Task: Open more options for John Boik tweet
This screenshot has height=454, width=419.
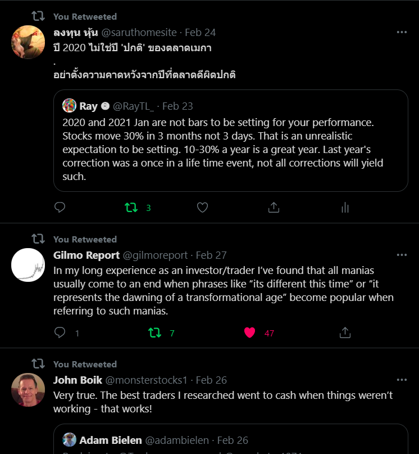Action: click(x=402, y=380)
